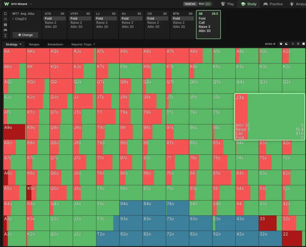The height and width of the screenshot is (247, 306).
Task: Click the T2o matrix cell
Action: click(108, 238)
